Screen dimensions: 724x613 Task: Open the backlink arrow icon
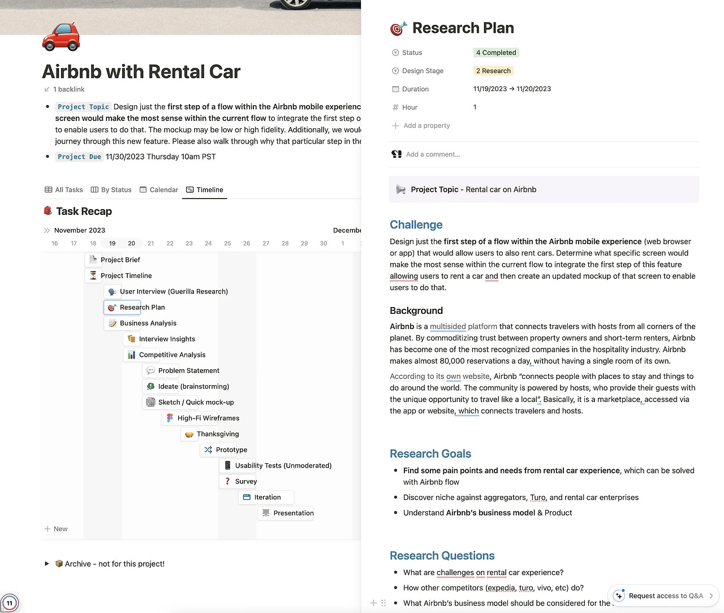pyautogui.click(x=47, y=89)
